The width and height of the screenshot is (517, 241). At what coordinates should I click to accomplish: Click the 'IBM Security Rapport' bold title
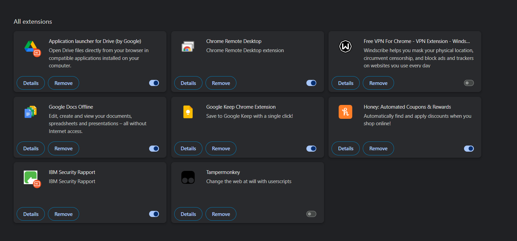click(x=72, y=172)
